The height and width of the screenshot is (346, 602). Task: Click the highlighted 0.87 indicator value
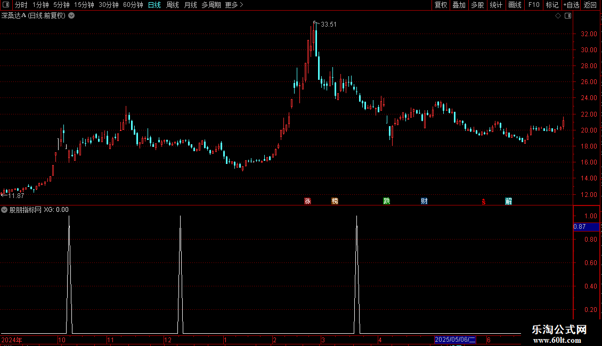click(586, 227)
